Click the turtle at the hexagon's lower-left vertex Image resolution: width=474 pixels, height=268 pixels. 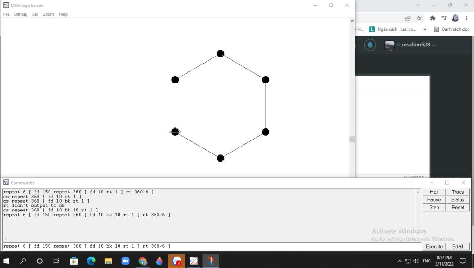point(175,131)
